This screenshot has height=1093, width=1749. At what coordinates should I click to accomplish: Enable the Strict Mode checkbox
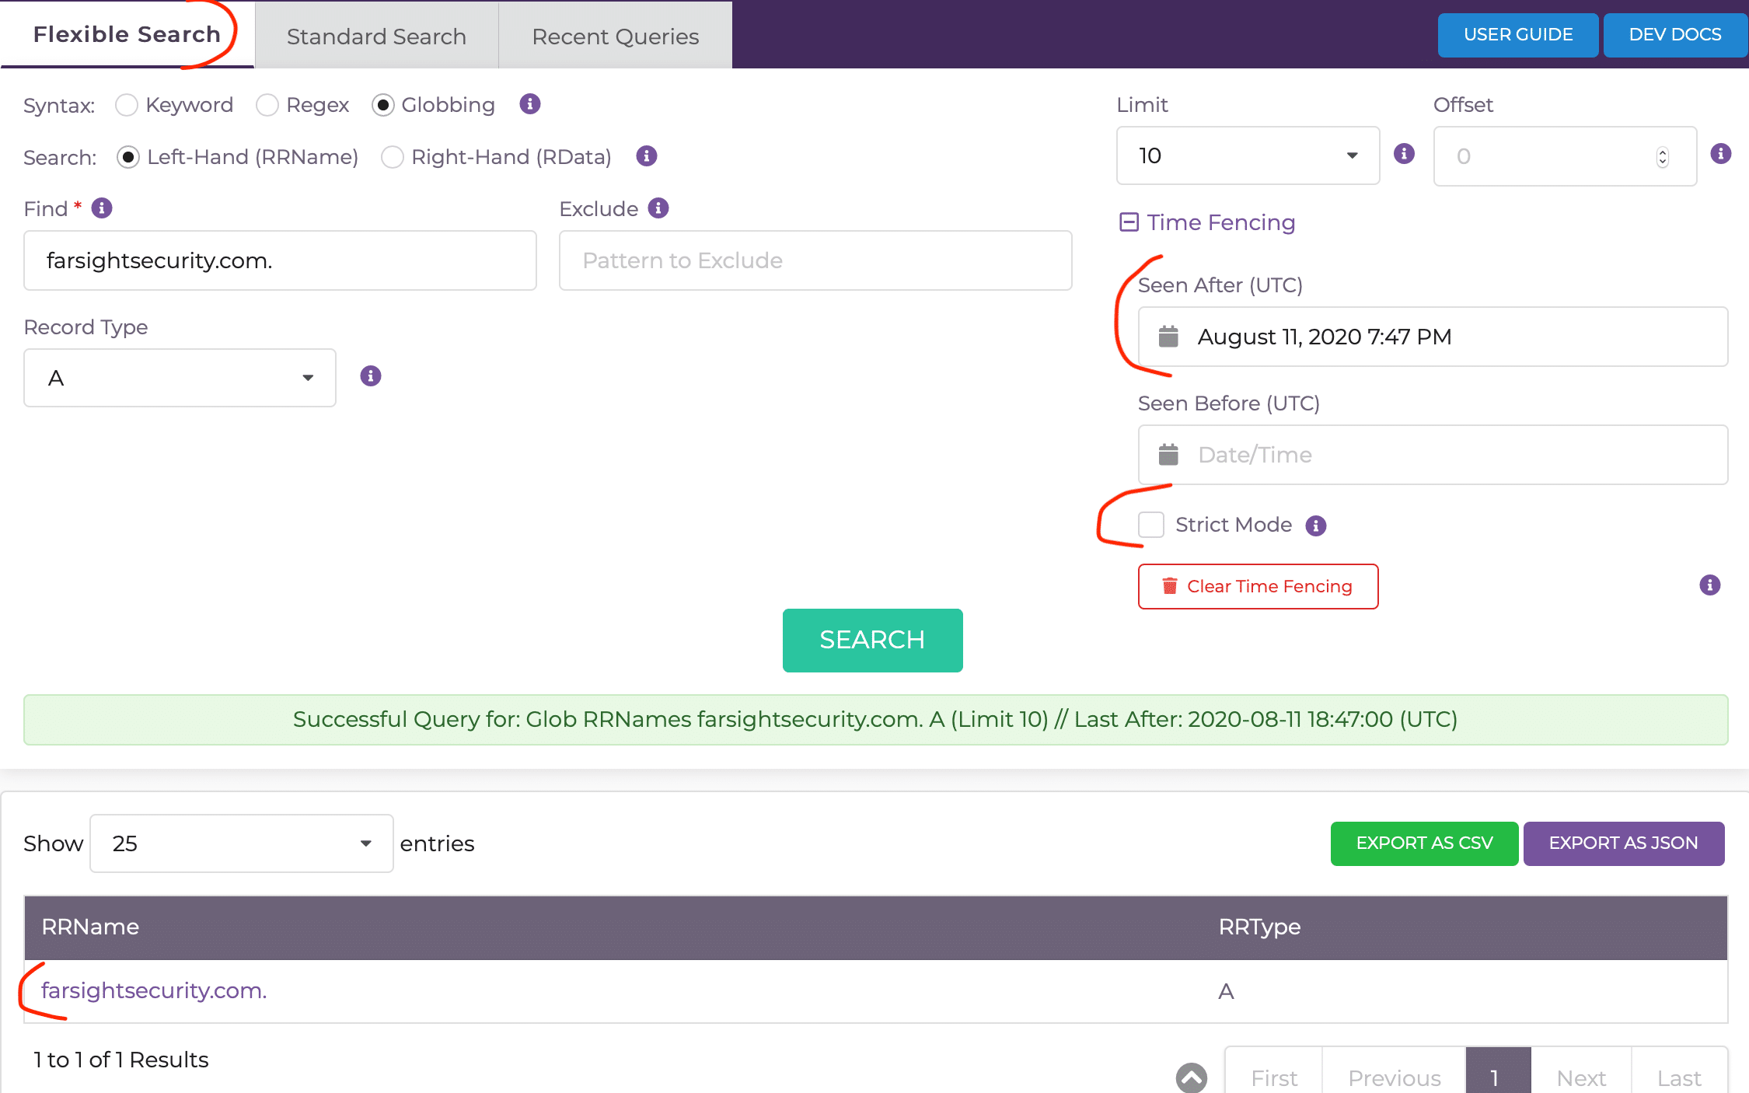coord(1151,525)
